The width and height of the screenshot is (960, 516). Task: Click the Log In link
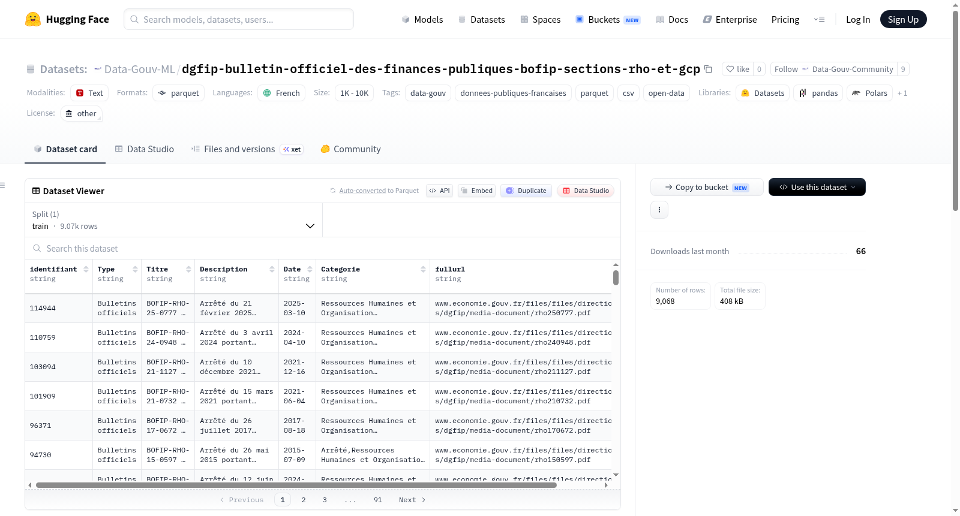(858, 19)
